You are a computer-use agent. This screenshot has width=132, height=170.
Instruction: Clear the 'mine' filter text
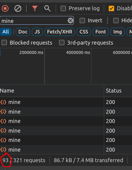(x=70, y=20)
